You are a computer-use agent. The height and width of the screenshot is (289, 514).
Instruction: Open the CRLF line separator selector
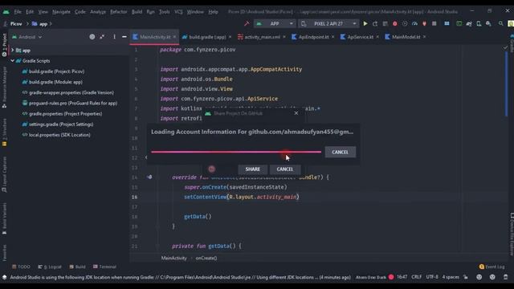coord(416,277)
